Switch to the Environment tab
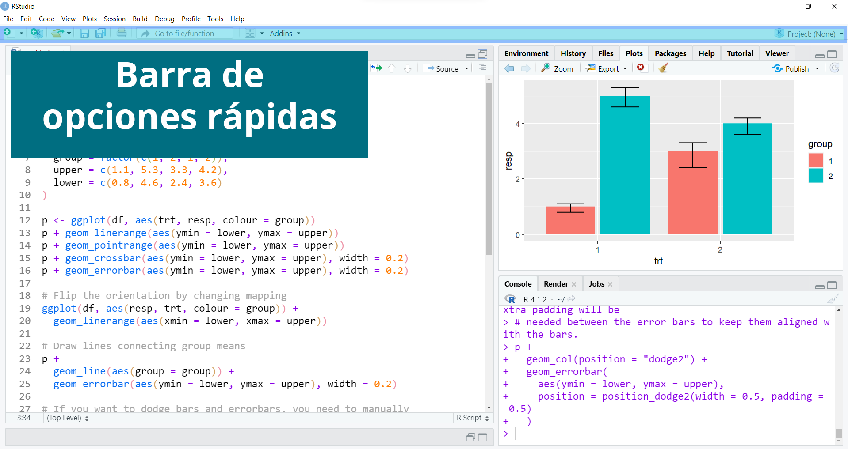 [x=526, y=53]
